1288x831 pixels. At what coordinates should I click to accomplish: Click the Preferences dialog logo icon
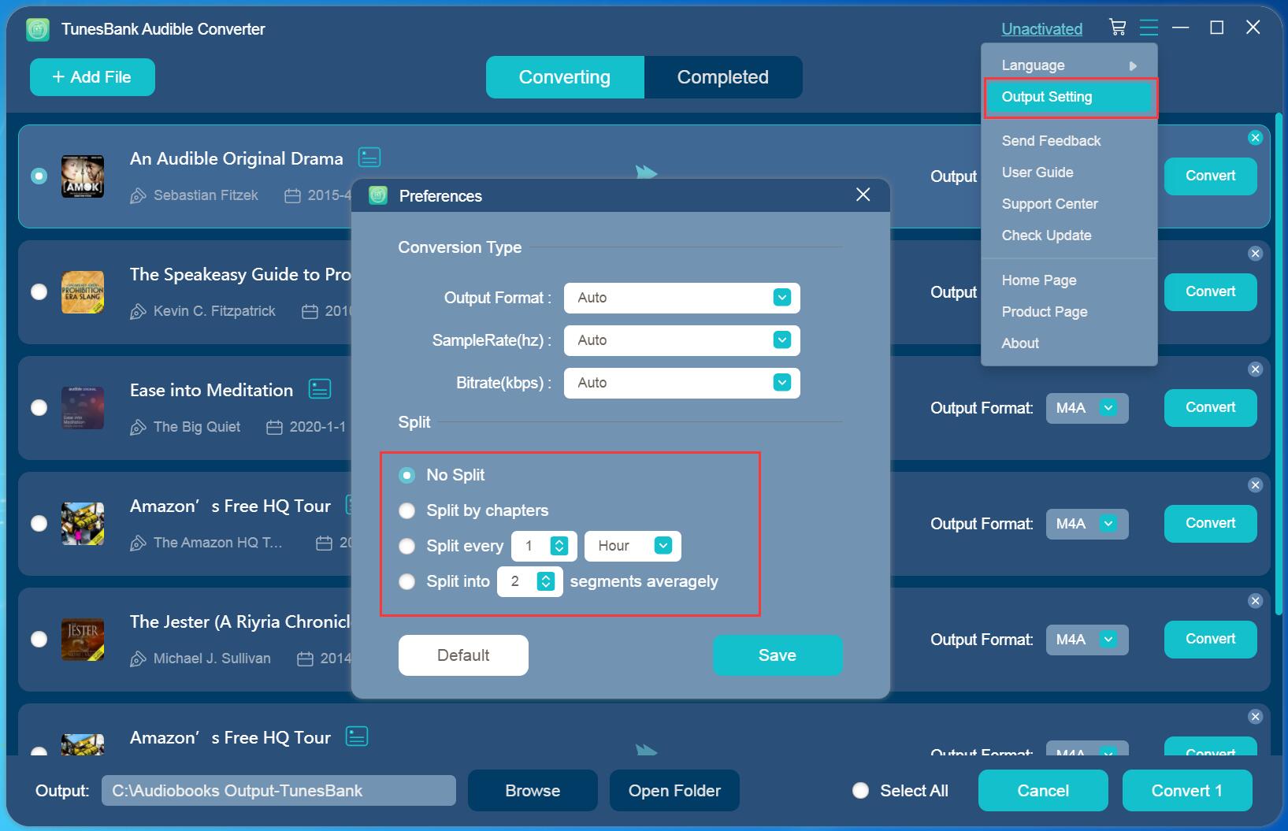[378, 195]
